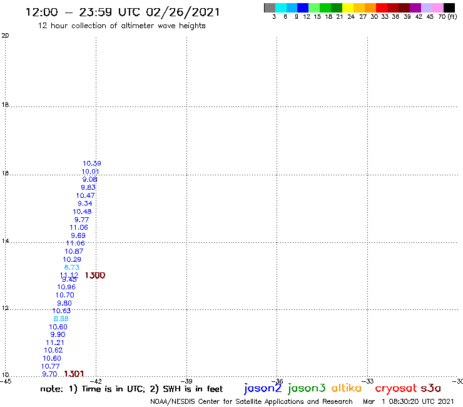Click the '-42' longitude axis label

click(x=97, y=381)
